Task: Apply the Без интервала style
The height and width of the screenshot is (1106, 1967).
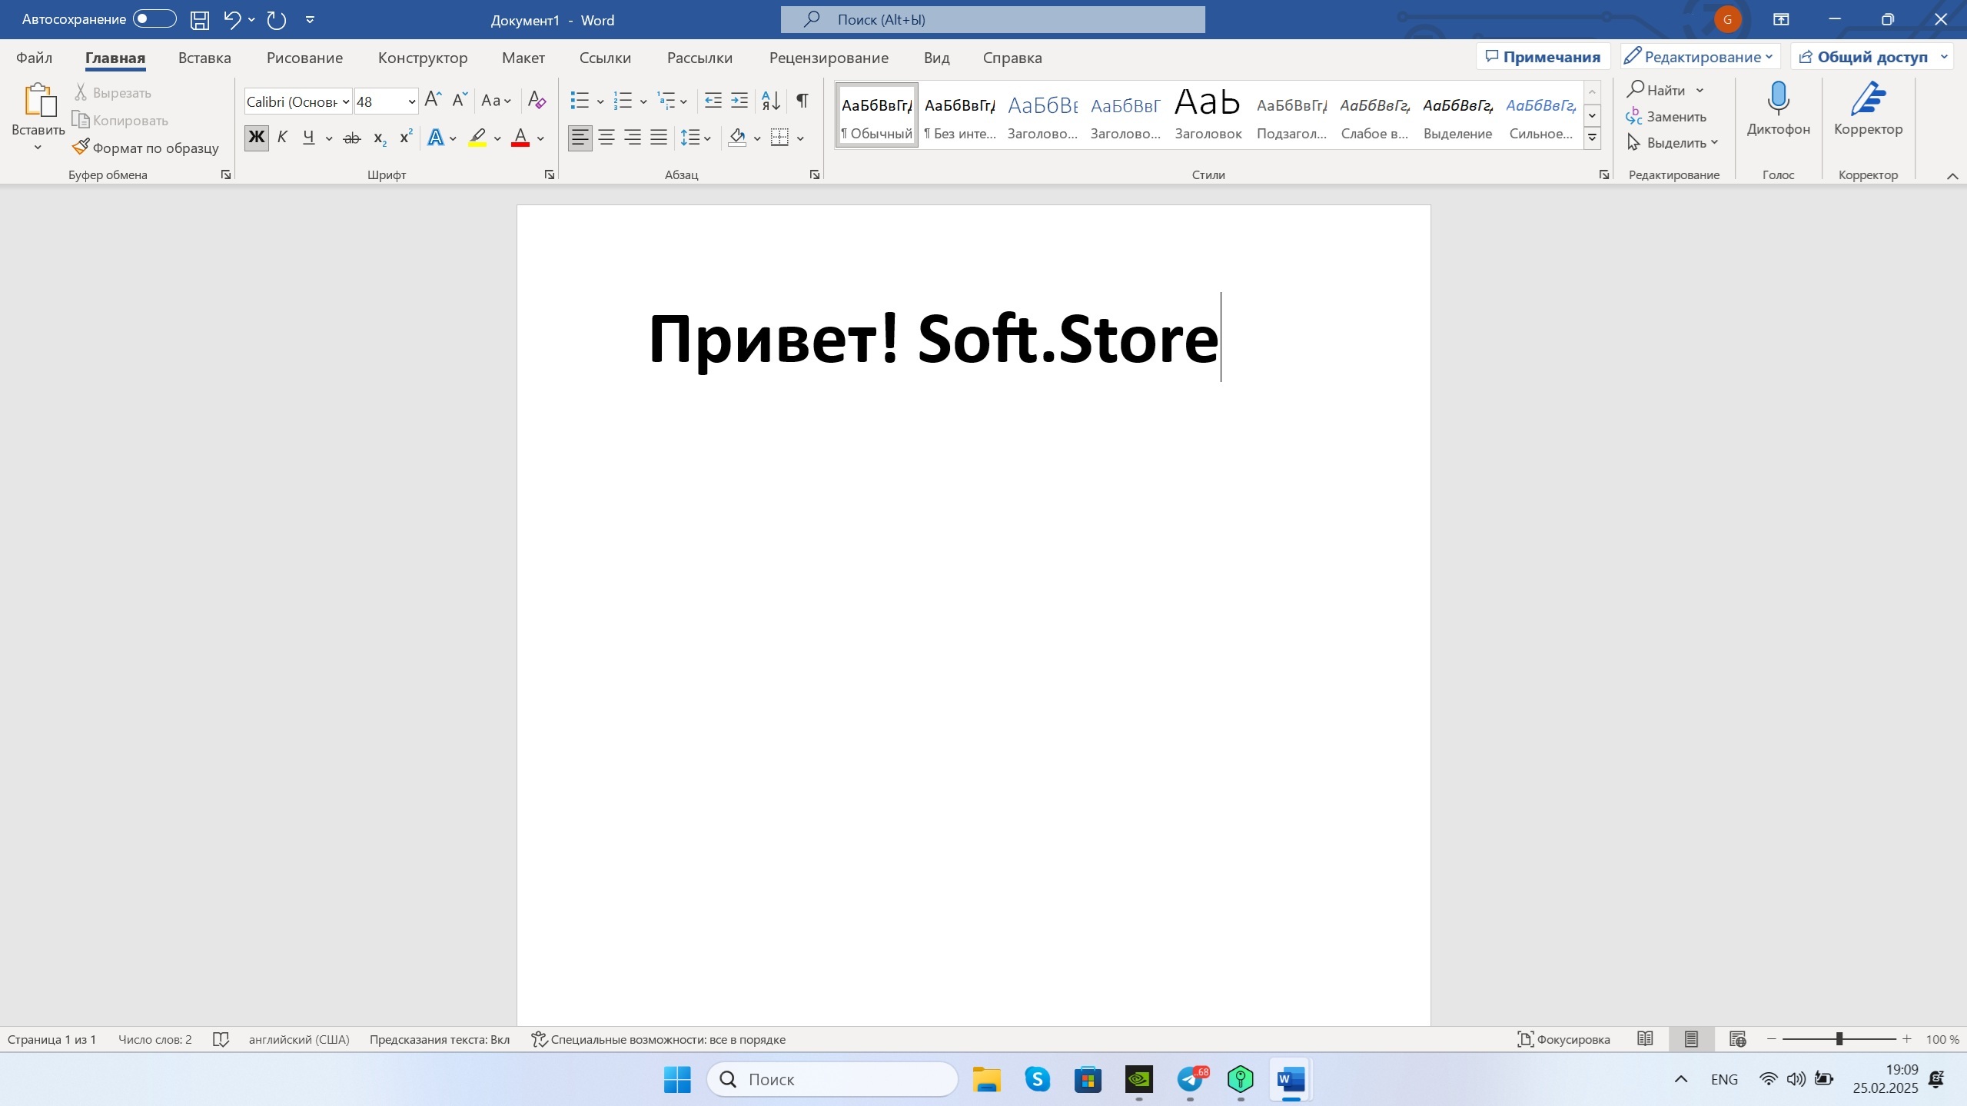Action: click(x=959, y=115)
